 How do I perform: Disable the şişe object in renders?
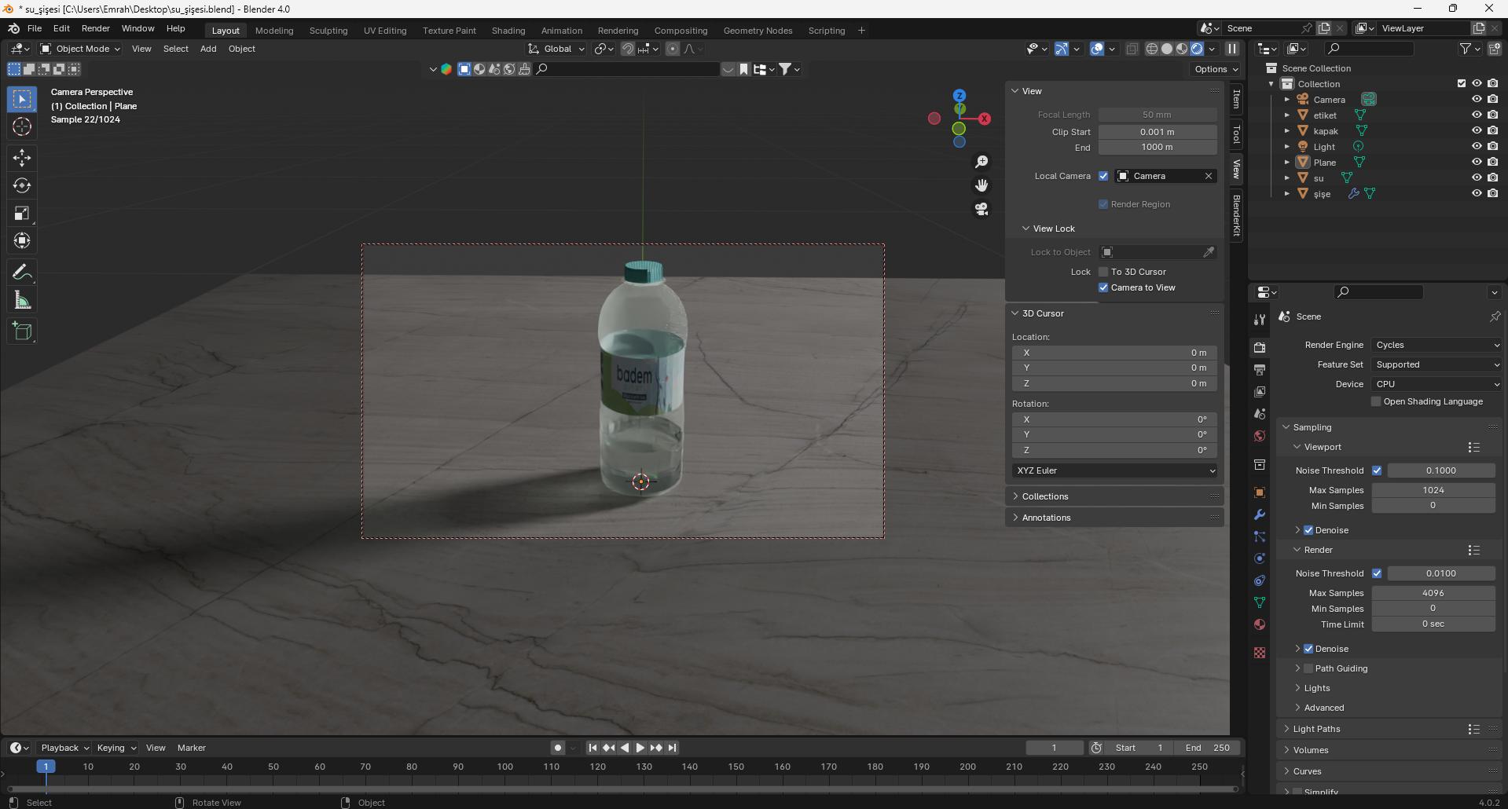coord(1492,193)
